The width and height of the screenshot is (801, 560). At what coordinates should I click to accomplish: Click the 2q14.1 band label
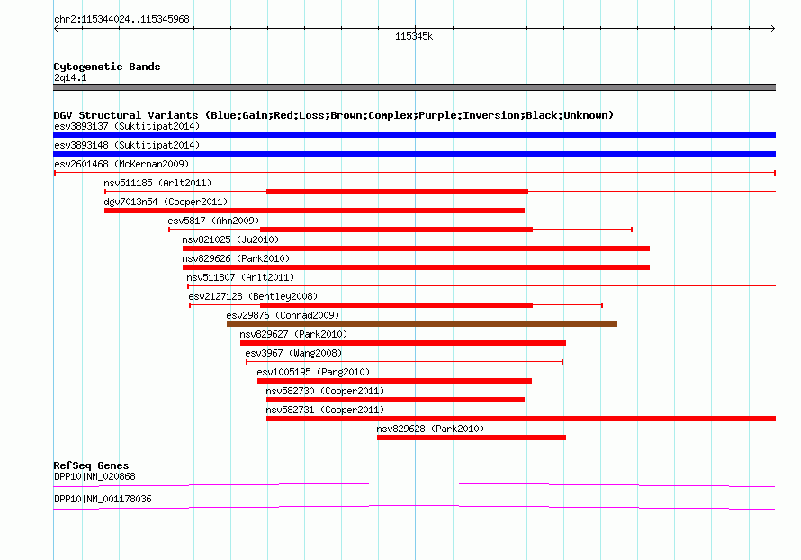(x=70, y=77)
